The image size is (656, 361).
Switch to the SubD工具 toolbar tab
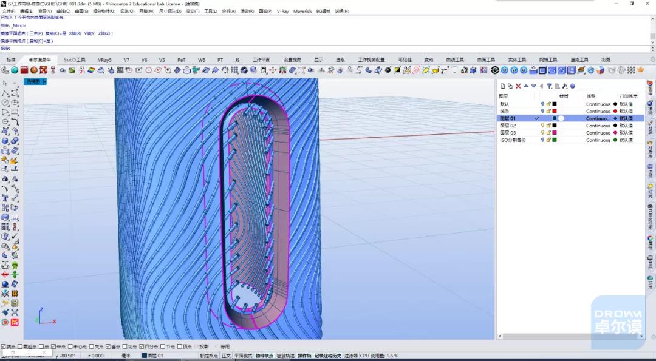pyautogui.click(x=75, y=59)
